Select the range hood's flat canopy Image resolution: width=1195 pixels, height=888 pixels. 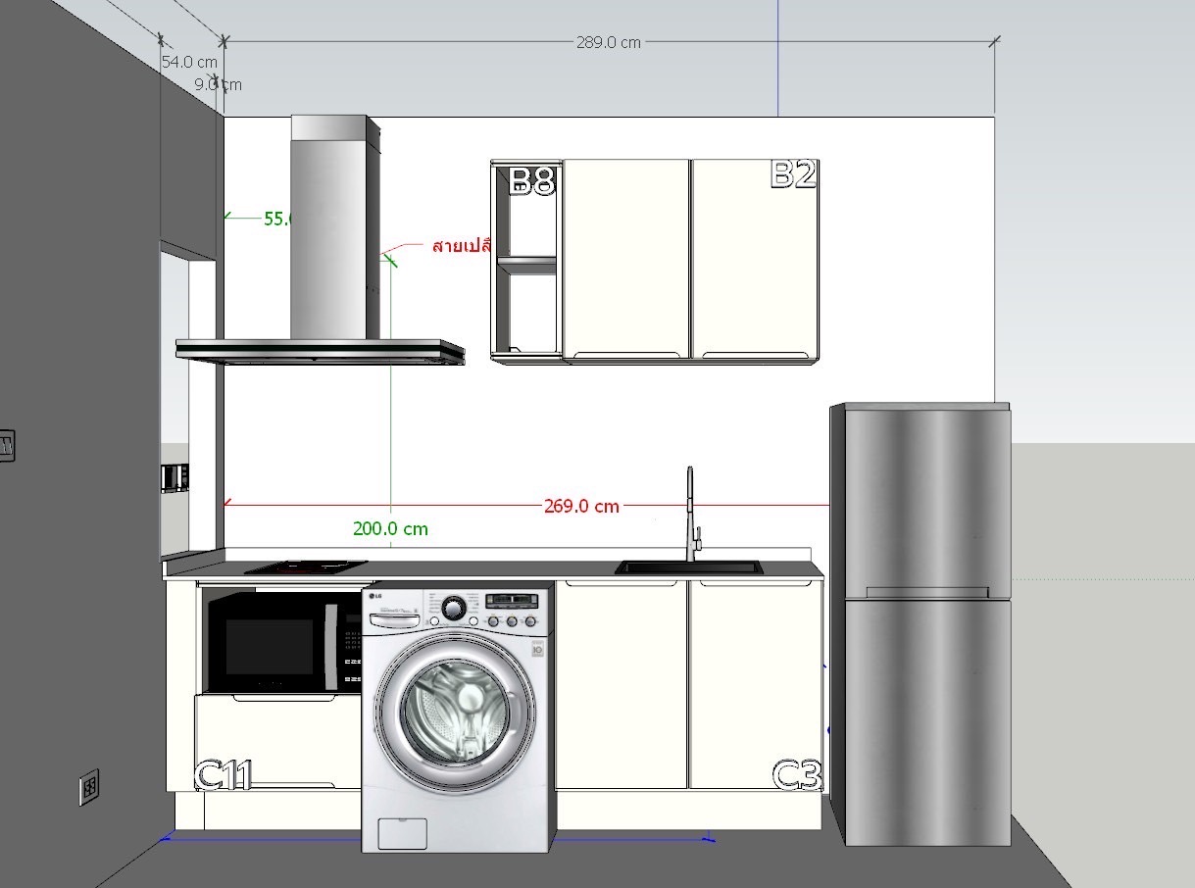tap(320, 351)
